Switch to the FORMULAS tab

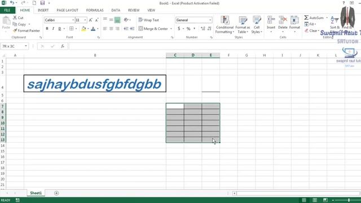click(95, 10)
